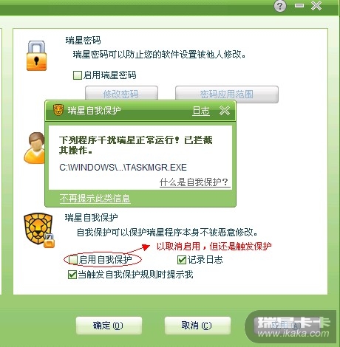Screen dimensions: 340x347
Task: Click the 修改密码 button
Action: (121, 94)
